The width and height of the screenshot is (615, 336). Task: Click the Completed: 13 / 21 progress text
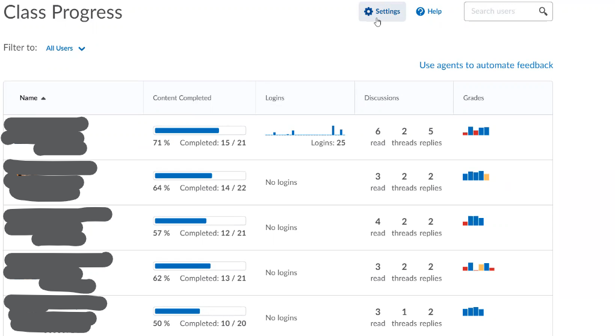[212, 278]
